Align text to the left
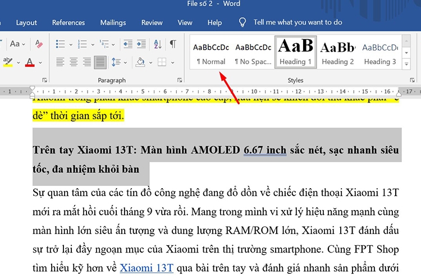Screen dimensions: 421x280 tap(60, 62)
